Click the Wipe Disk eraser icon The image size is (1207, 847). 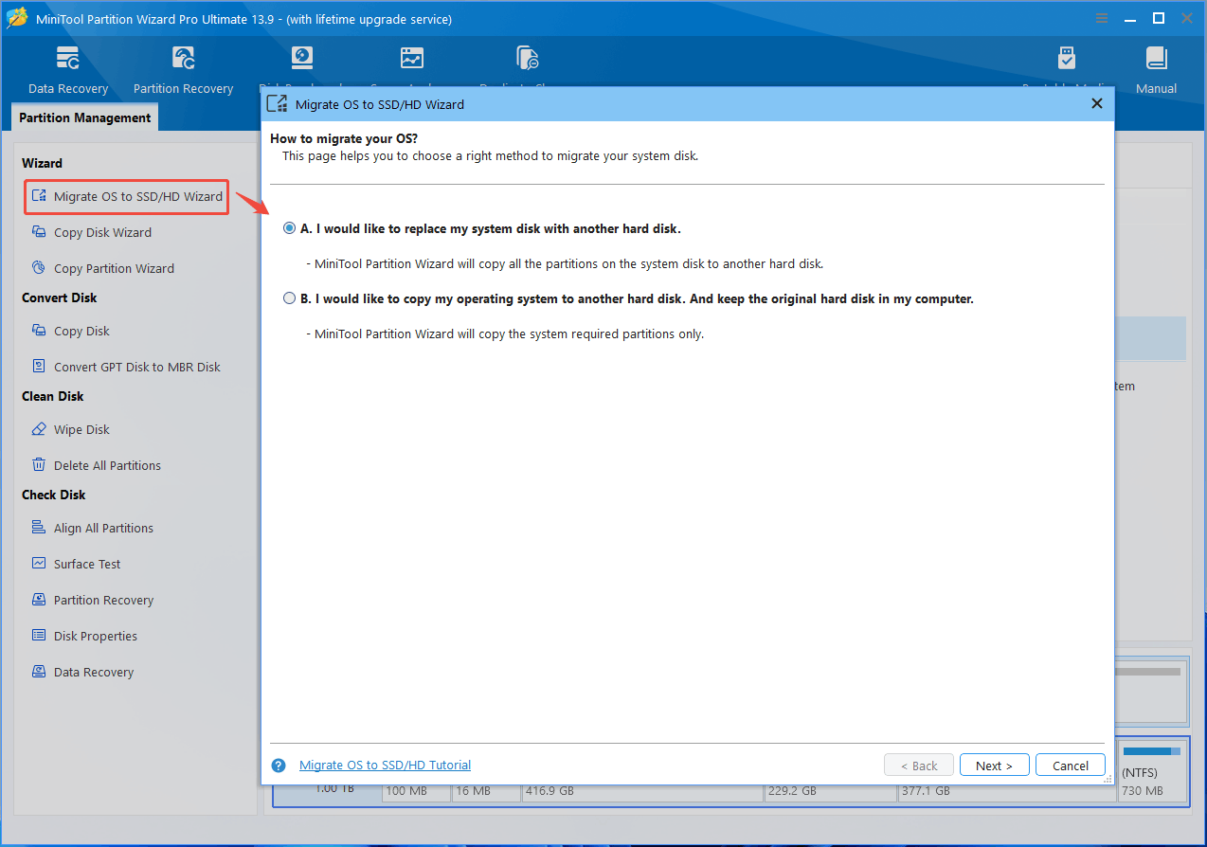pos(39,429)
